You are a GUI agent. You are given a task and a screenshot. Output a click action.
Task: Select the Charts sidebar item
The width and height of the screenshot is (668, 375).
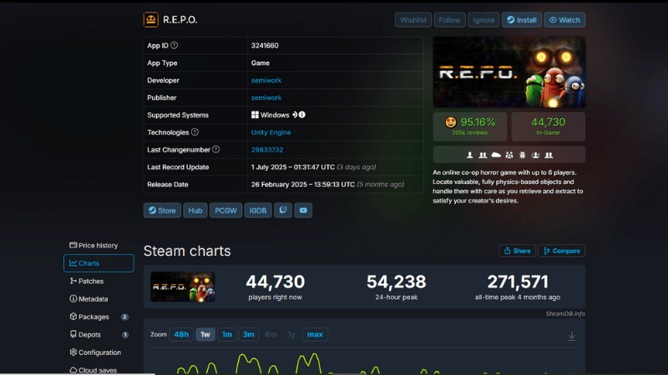(99, 263)
